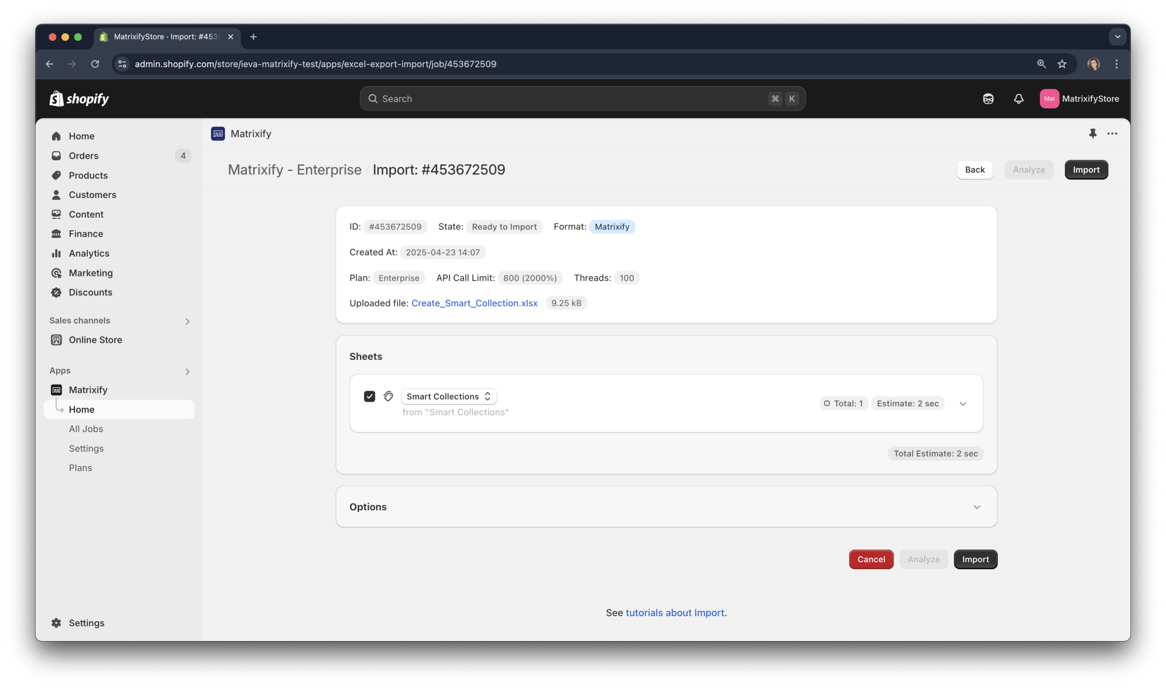Open All Jobs in Matrixify submenu
Screen dimensions: 1166x688
pos(86,429)
